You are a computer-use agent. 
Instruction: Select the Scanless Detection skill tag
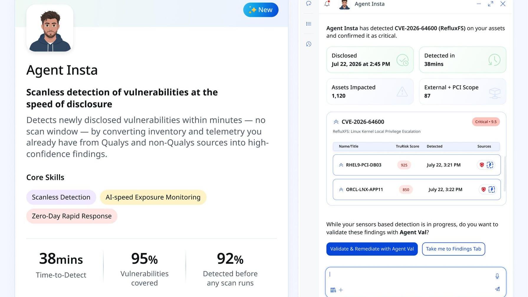[61, 197]
